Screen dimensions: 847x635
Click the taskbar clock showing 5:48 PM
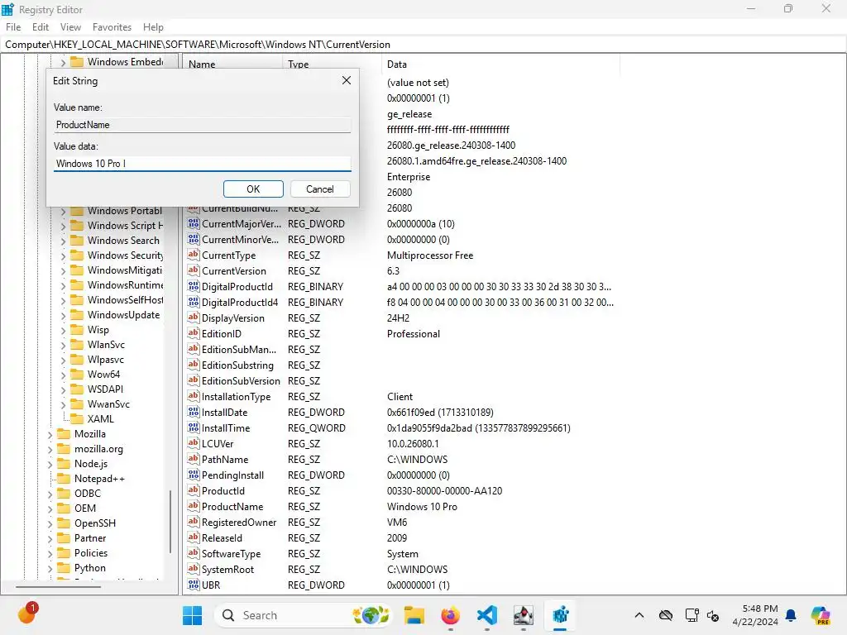tap(755, 615)
